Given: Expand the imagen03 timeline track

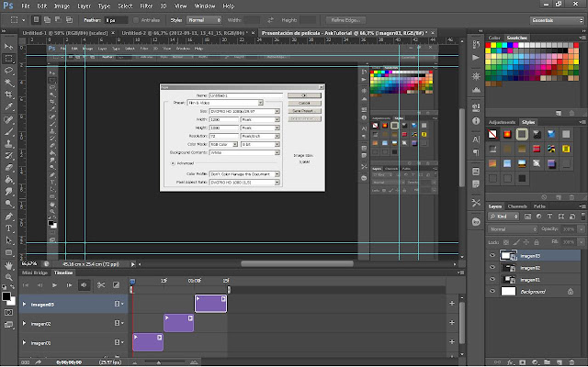Looking at the screenshot, I should pos(25,303).
